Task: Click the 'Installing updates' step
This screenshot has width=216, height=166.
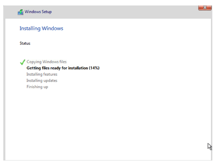Action: coord(42,81)
